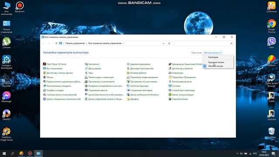Open Телефон и модем
The width and height of the screenshot is (279, 157).
point(53,90)
